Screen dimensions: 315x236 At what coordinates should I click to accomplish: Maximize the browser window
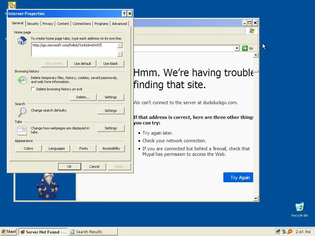(x=249, y=23)
